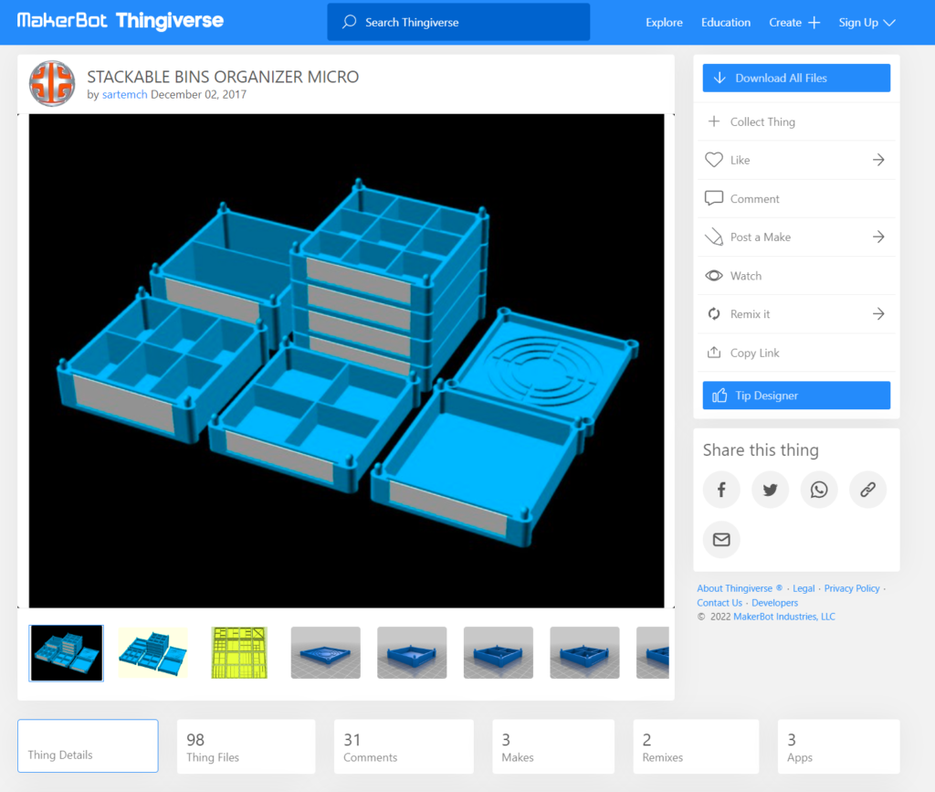Share this thing on Twitter
The height and width of the screenshot is (792, 935).
pyautogui.click(x=770, y=491)
